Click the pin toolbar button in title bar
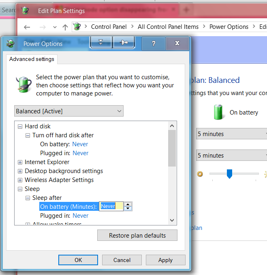The image size is (267, 275). (x=124, y=42)
